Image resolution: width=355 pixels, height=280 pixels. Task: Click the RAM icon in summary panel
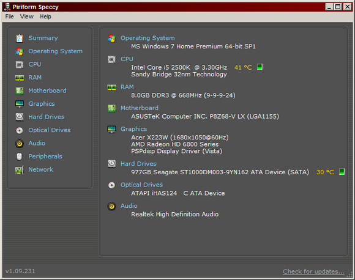(x=111, y=87)
